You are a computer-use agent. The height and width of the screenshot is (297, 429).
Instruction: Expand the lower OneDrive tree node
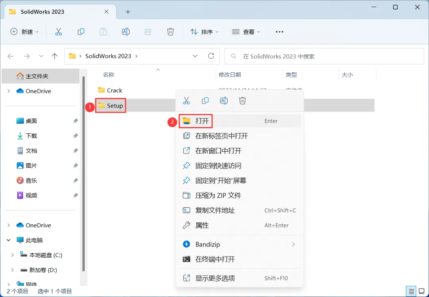pyautogui.click(x=9, y=226)
